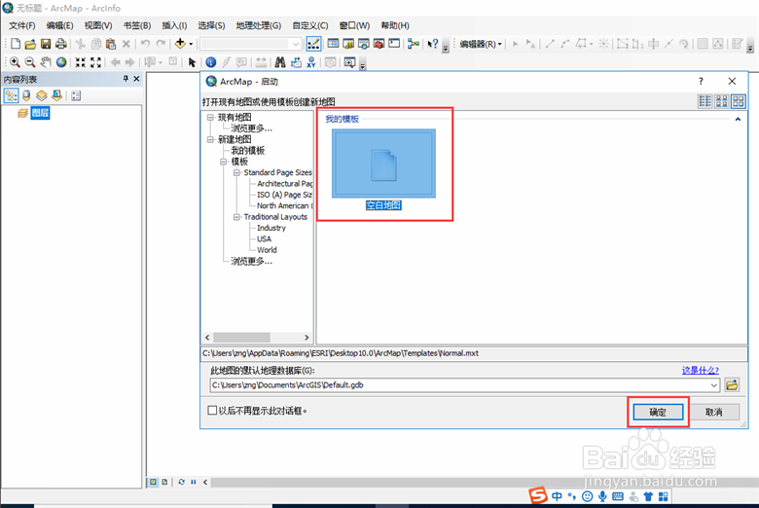Click the 这是什么? link
This screenshot has width=759, height=508.
click(x=701, y=371)
